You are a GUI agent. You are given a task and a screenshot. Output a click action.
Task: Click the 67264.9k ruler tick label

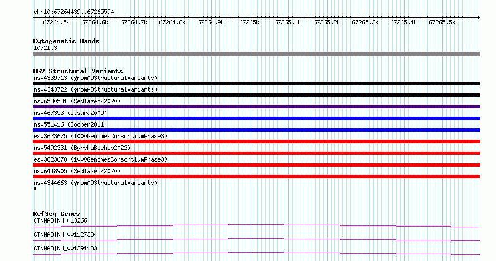point(211,22)
